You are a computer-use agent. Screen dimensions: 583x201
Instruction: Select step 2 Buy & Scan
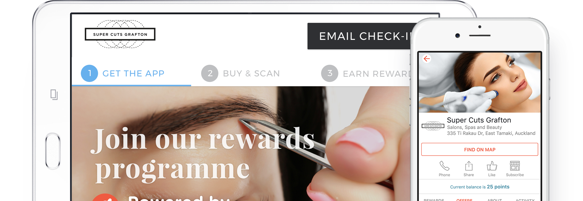pos(240,74)
